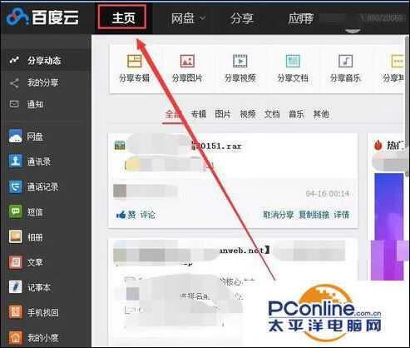
Task: Filter feed by 视频 tab
Action: (248, 114)
